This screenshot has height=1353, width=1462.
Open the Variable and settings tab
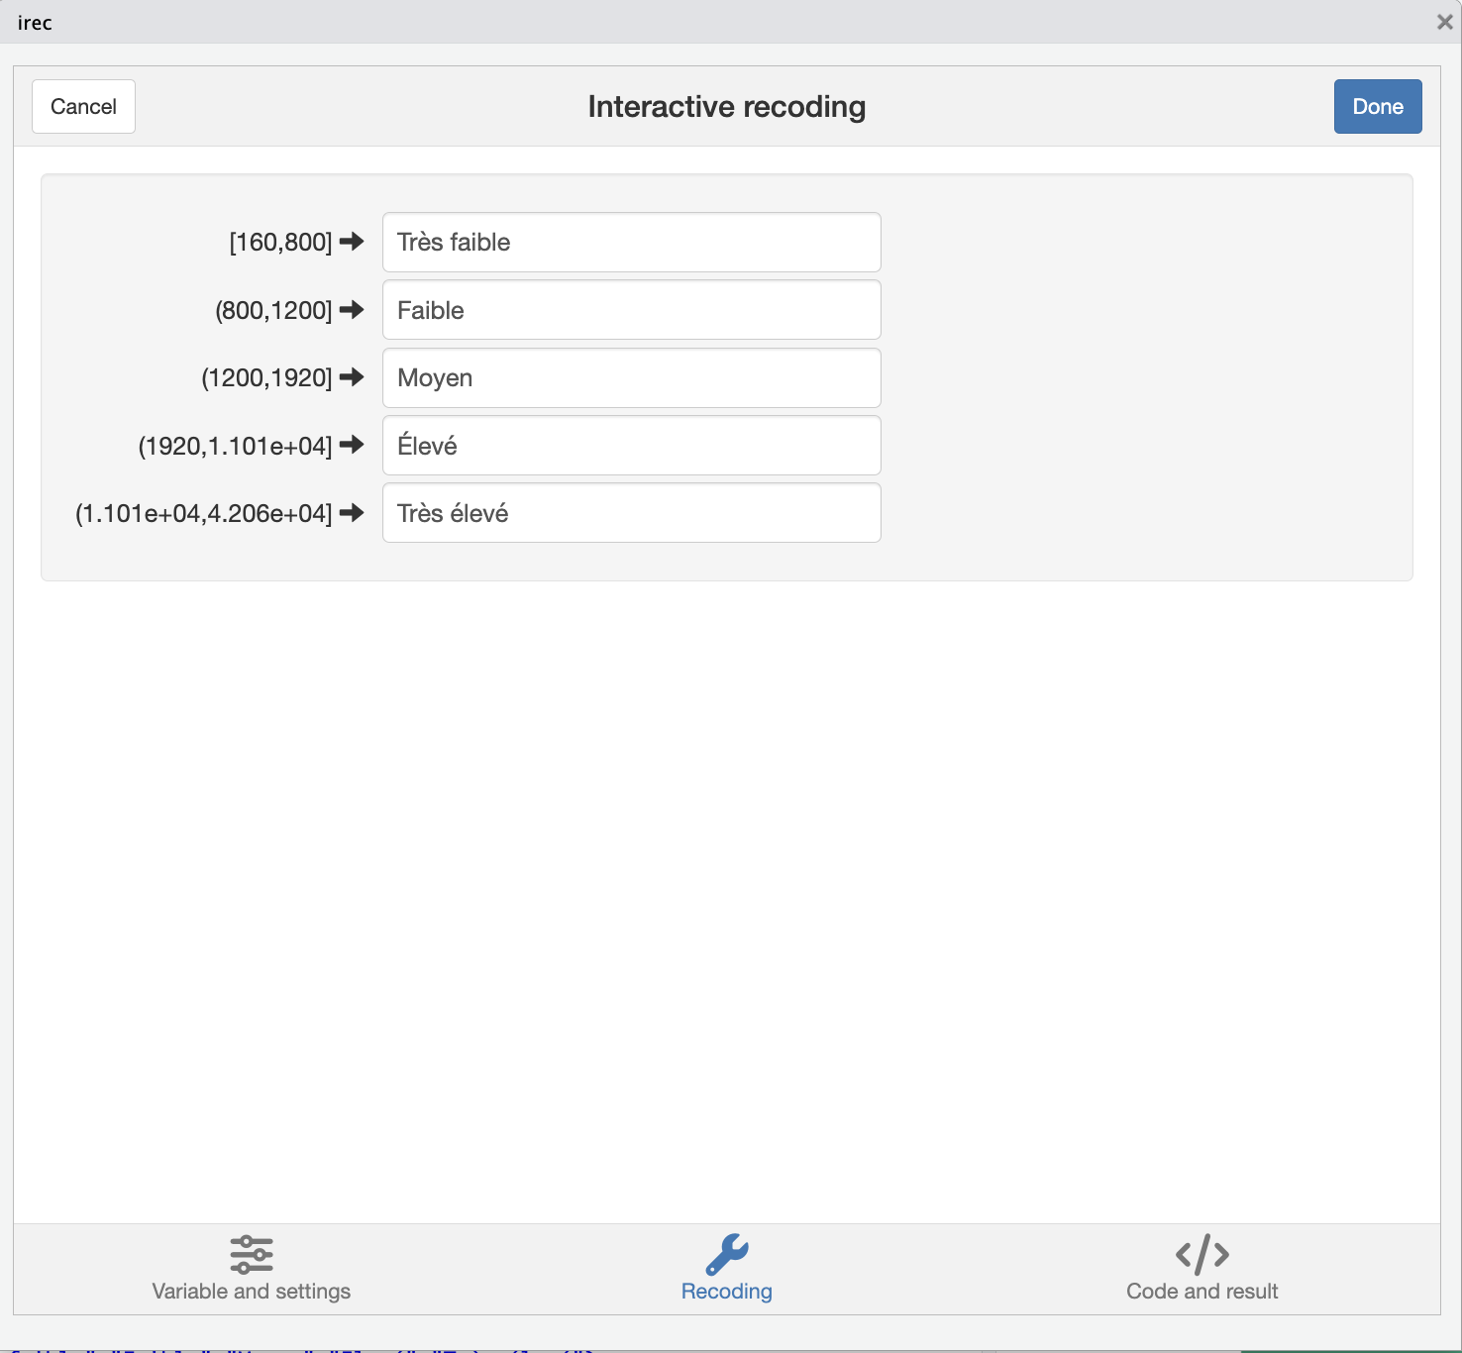[252, 1269]
